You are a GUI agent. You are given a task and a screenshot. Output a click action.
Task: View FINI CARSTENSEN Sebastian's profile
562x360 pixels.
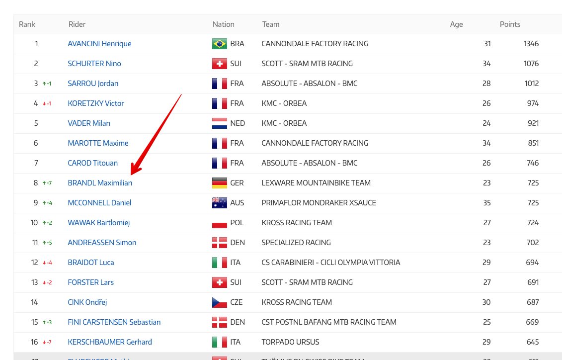coord(114,322)
